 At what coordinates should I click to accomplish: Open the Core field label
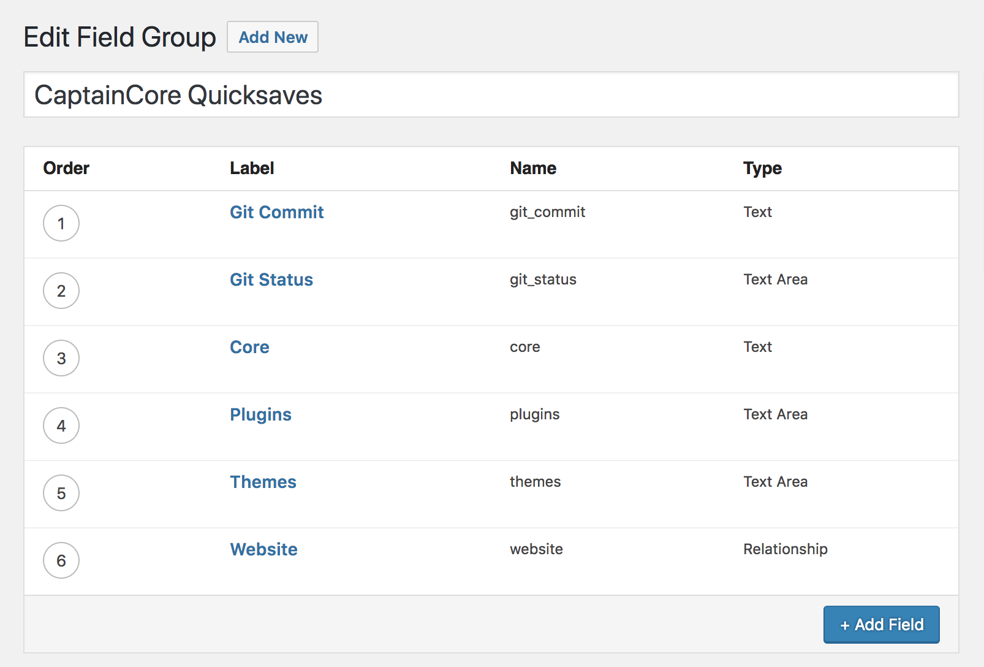coord(250,347)
